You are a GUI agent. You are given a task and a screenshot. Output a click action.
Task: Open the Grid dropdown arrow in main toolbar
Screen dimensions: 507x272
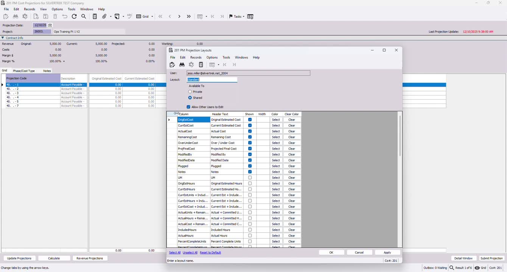[152, 17]
